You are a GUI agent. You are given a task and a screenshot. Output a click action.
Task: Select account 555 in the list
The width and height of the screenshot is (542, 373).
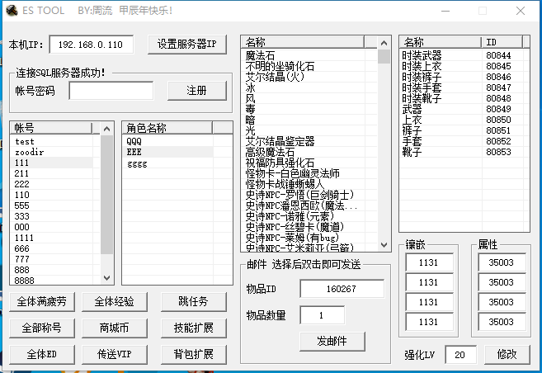[x=51, y=205]
